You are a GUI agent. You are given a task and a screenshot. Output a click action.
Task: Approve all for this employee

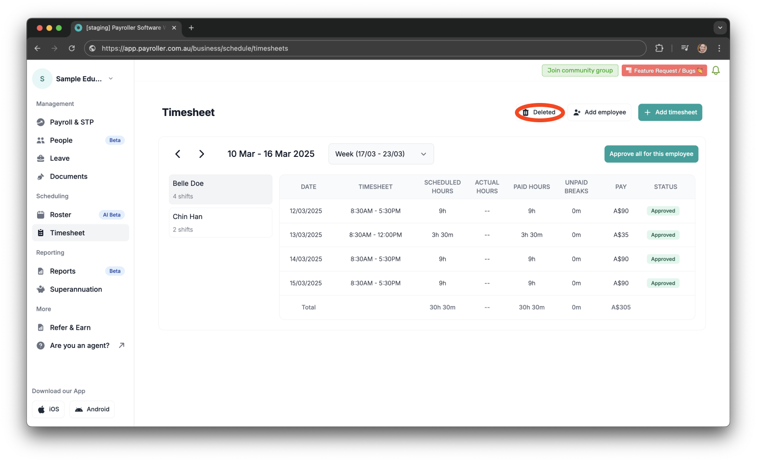(x=651, y=154)
